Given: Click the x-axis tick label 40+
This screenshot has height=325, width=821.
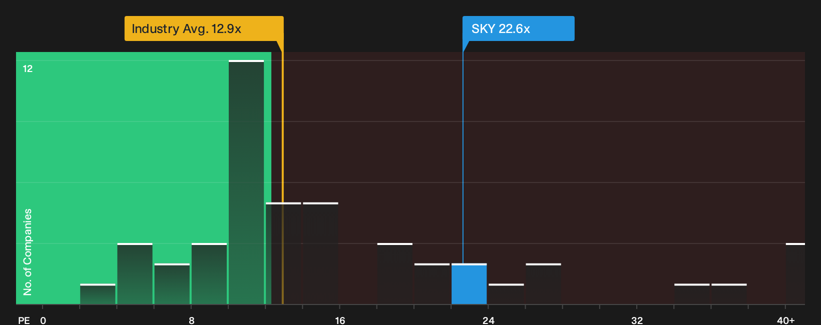Looking at the screenshot, I should [x=786, y=320].
